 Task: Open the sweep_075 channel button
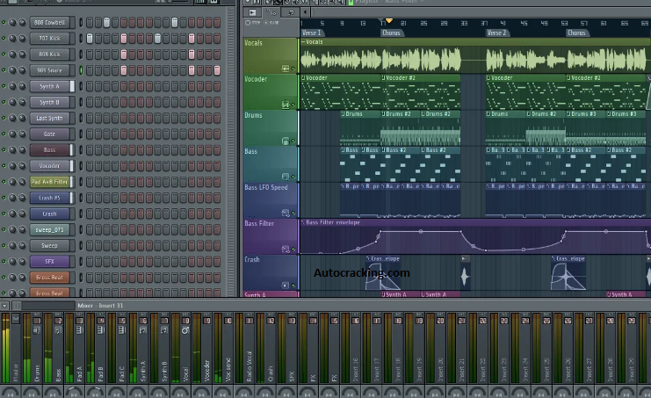tap(49, 229)
